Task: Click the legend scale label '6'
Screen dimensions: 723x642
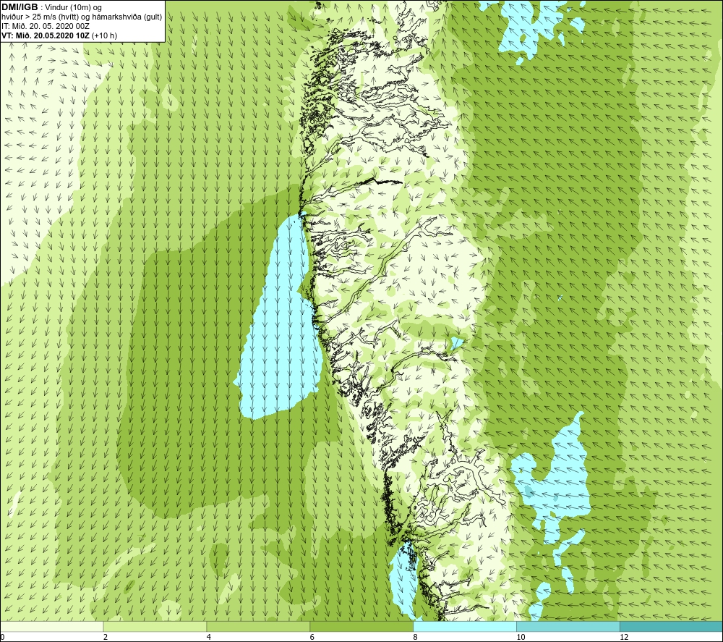Action: click(x=312, y=637)
